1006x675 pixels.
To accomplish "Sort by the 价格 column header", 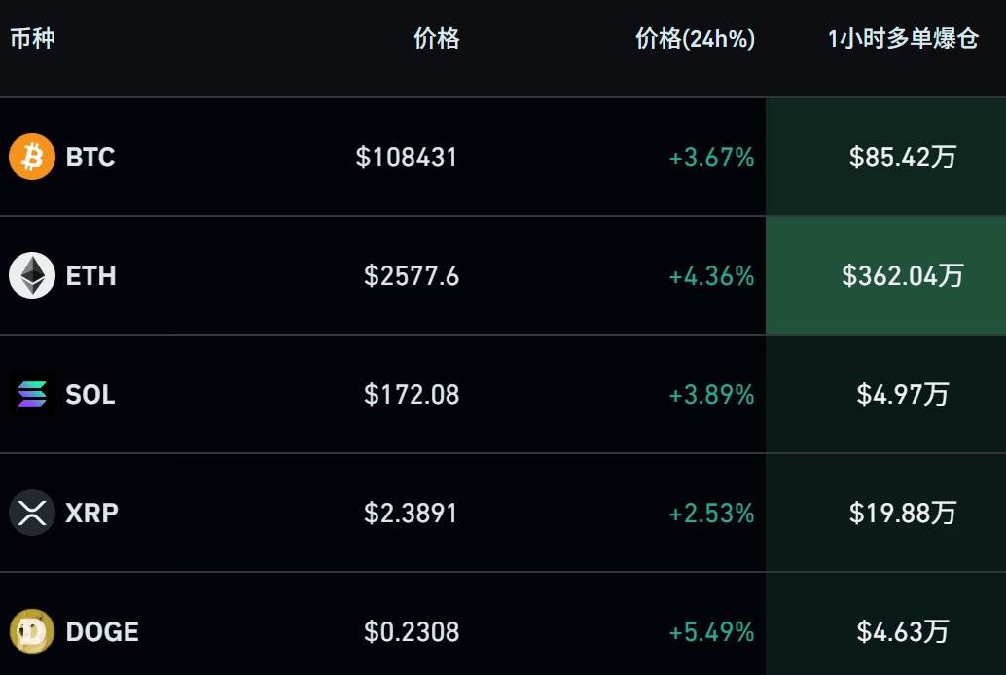I will pyautogui.click(x=436, y=40).
